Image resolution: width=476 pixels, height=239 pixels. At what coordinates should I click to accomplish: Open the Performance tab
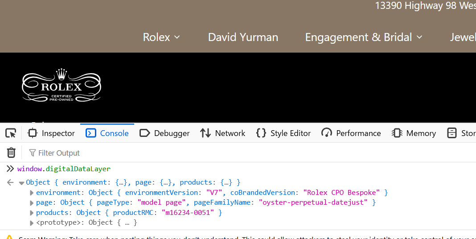(x=351, y=133)
